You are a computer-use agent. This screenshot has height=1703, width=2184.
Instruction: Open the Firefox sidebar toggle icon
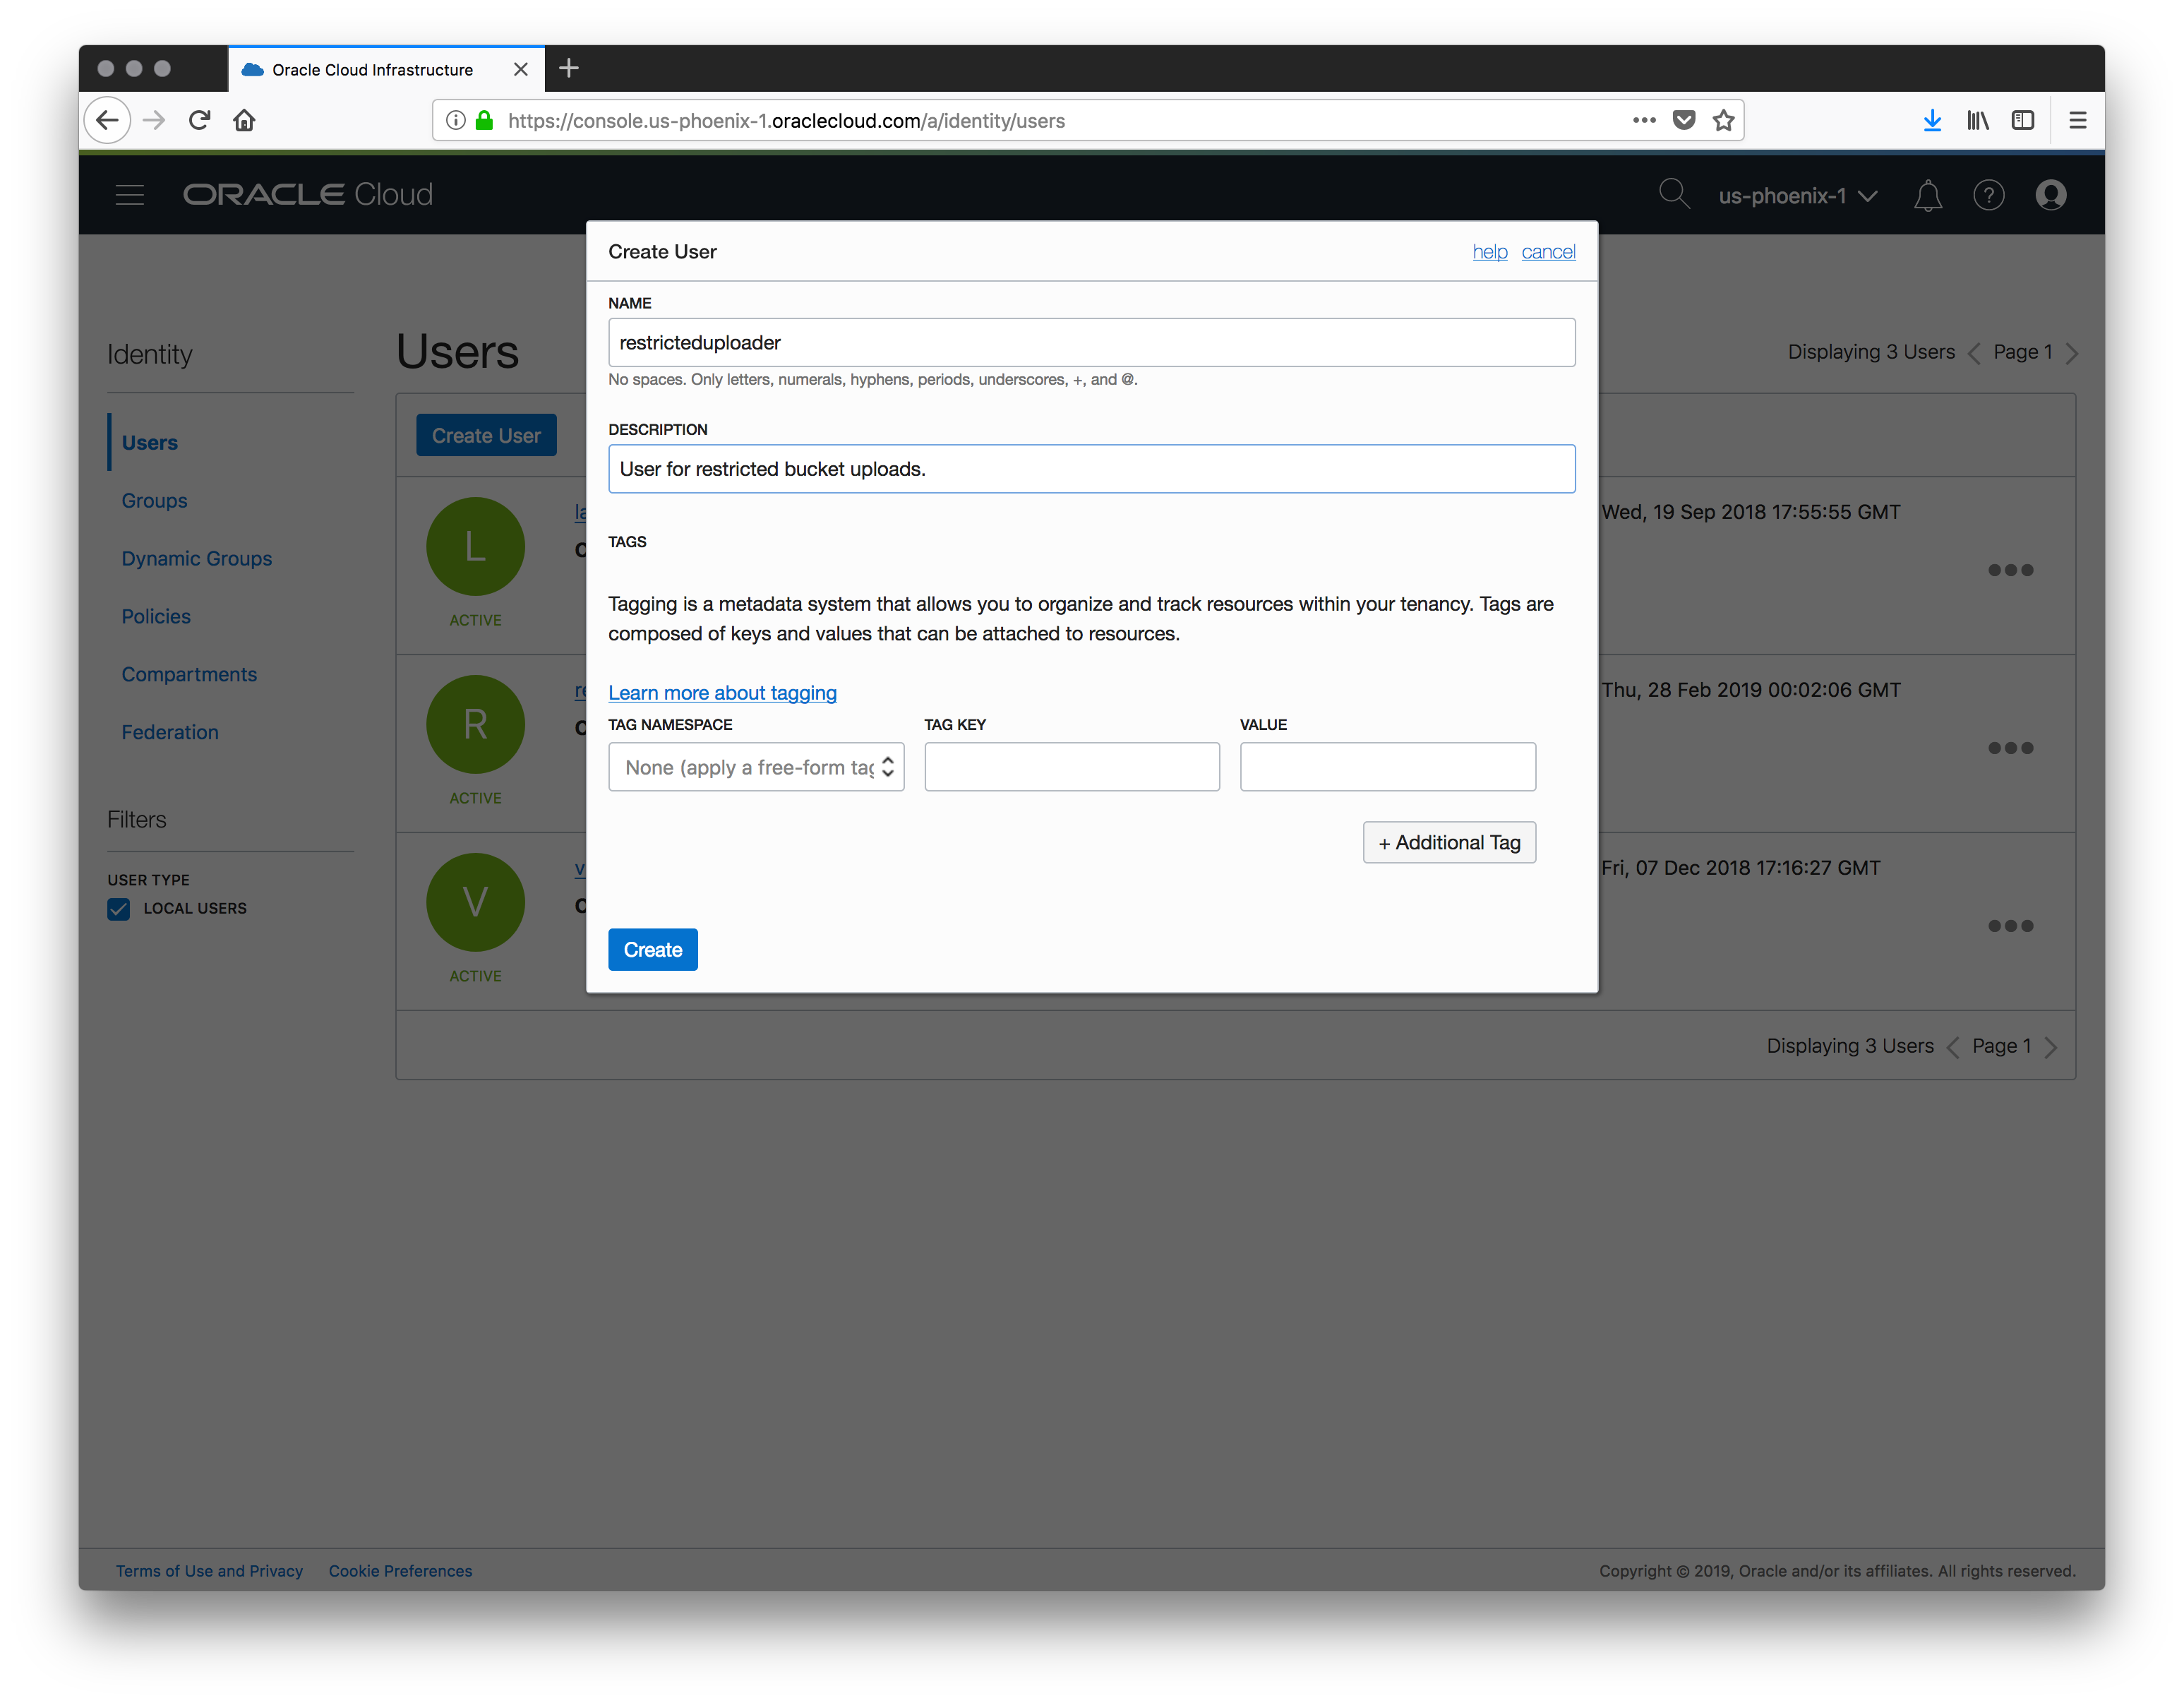(2023, 121)
